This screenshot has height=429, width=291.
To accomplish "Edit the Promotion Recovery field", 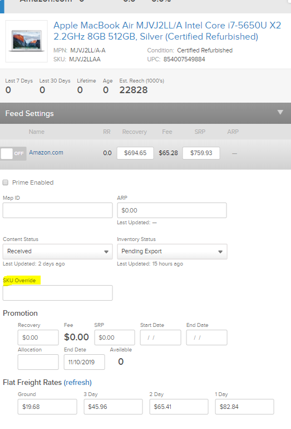I will click(38, 338).
